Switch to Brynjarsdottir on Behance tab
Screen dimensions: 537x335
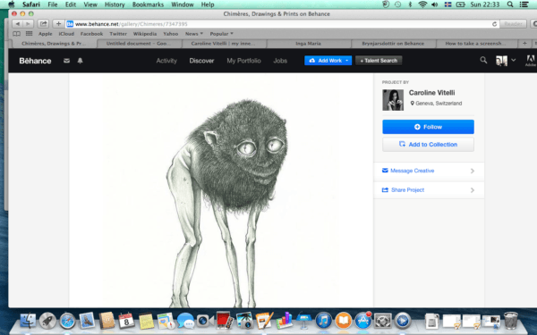393,44
